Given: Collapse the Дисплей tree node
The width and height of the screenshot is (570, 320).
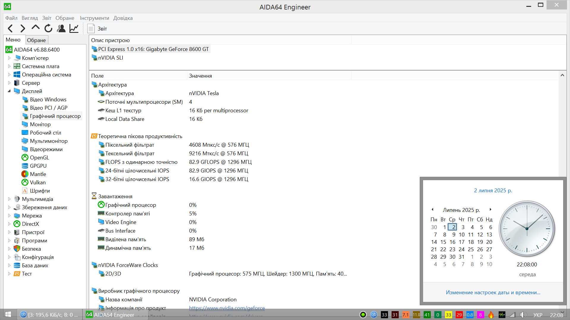Looking at the screenshot, I should 9,91.
